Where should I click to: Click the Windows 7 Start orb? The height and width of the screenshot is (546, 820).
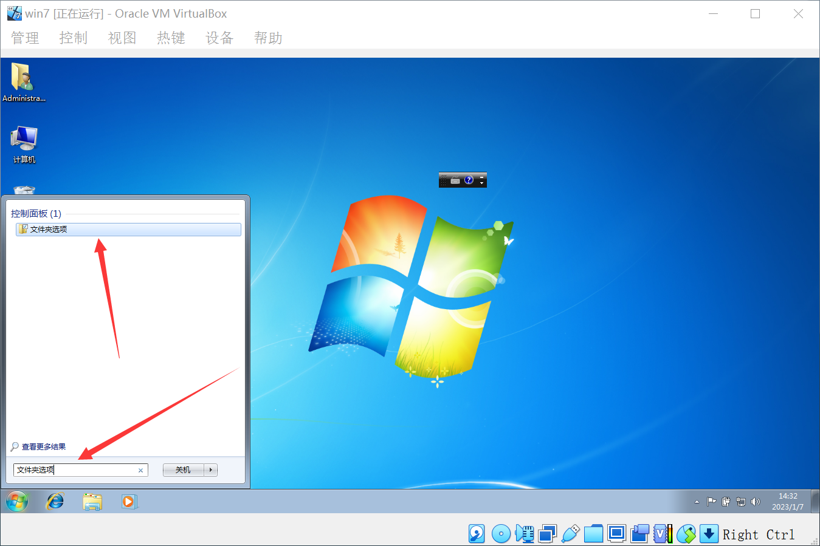[17, 502]
